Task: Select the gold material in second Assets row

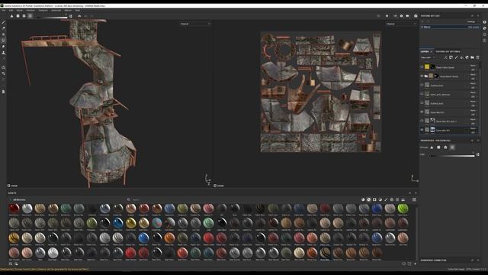Action: click(x=130, y=223)
